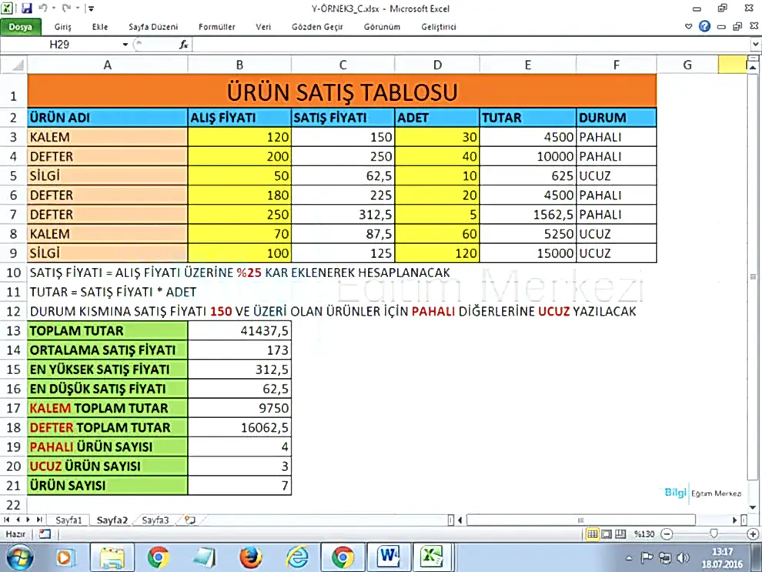Click the Save icon in the quick access toolbar
The height and width of the screenshot is (572, 762).
point(27,8)
